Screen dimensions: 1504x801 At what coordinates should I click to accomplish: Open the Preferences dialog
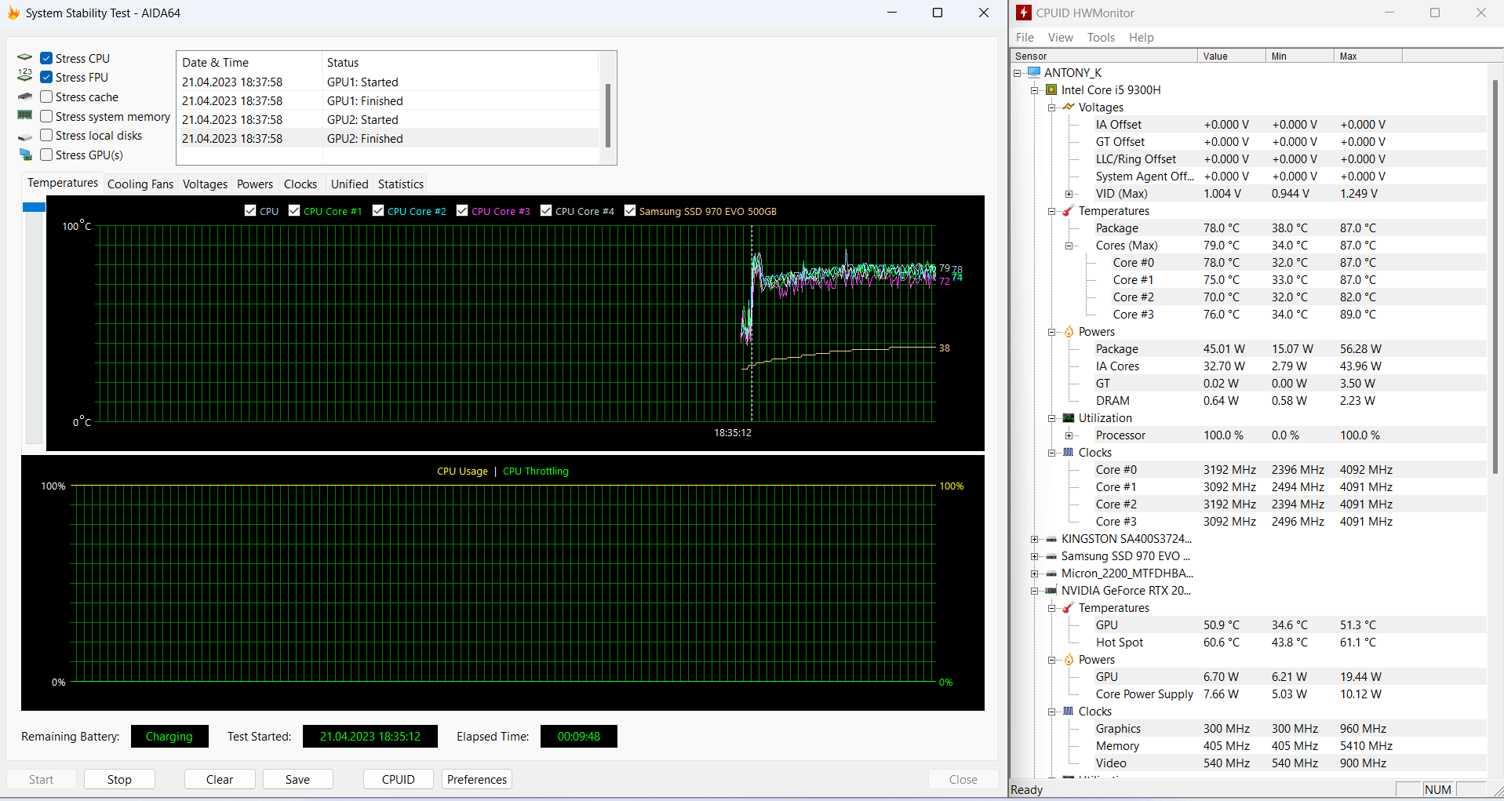pyautogui.click(x=476, y=779)
